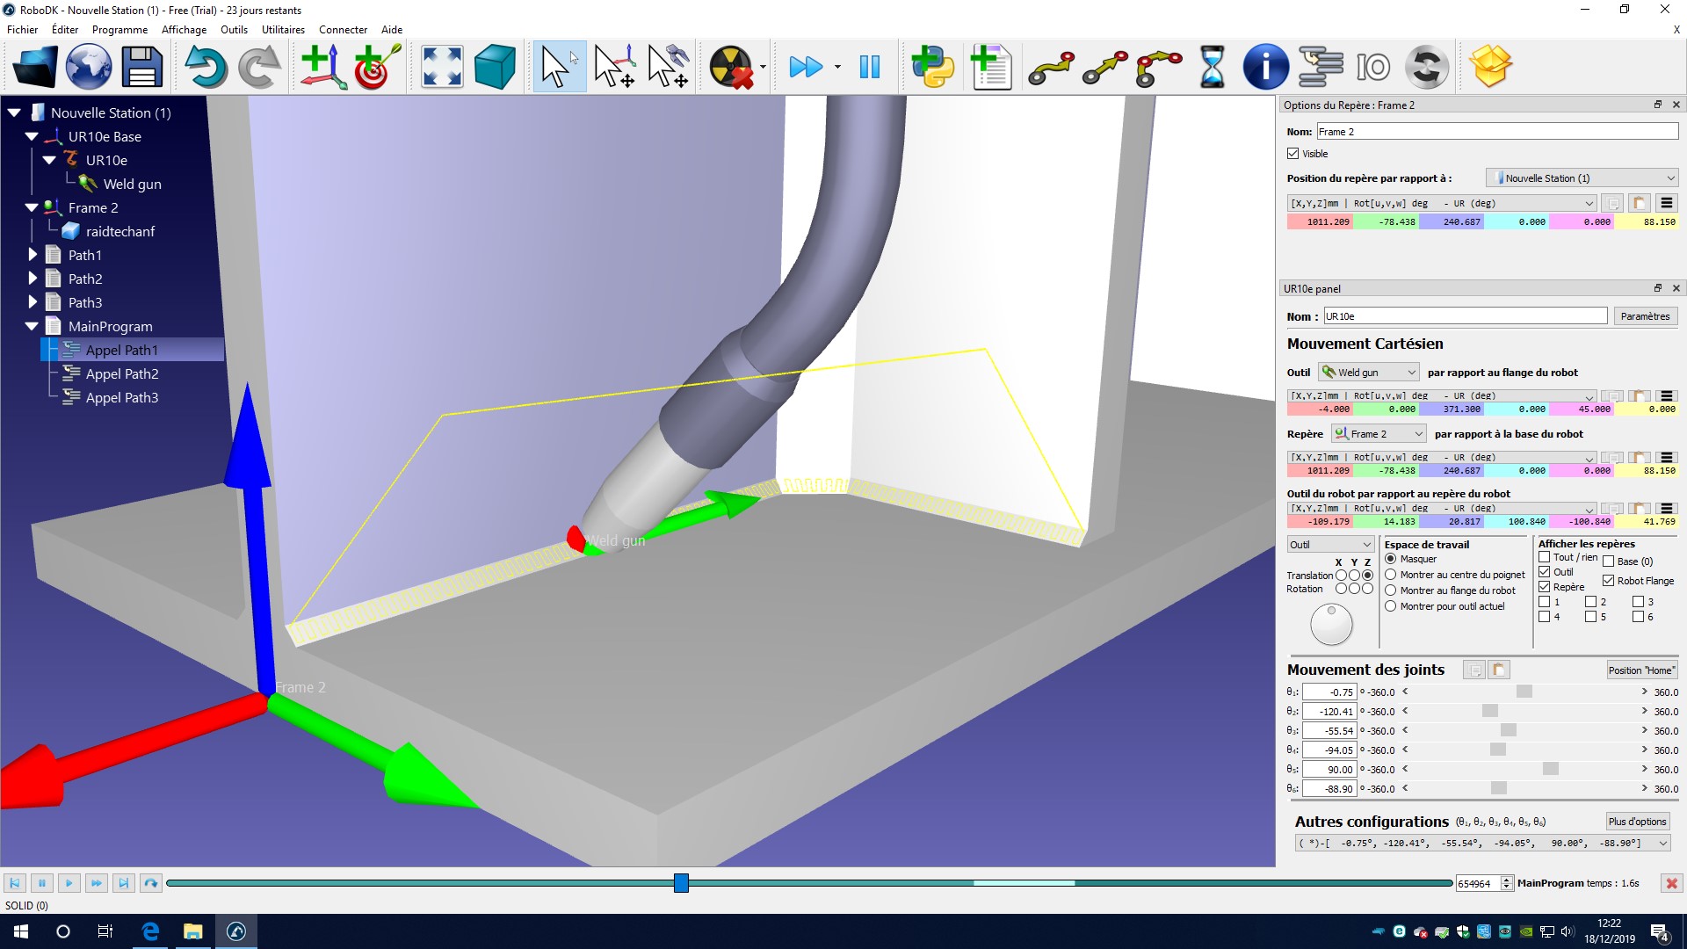Open the Programme menu

(119, 29)
